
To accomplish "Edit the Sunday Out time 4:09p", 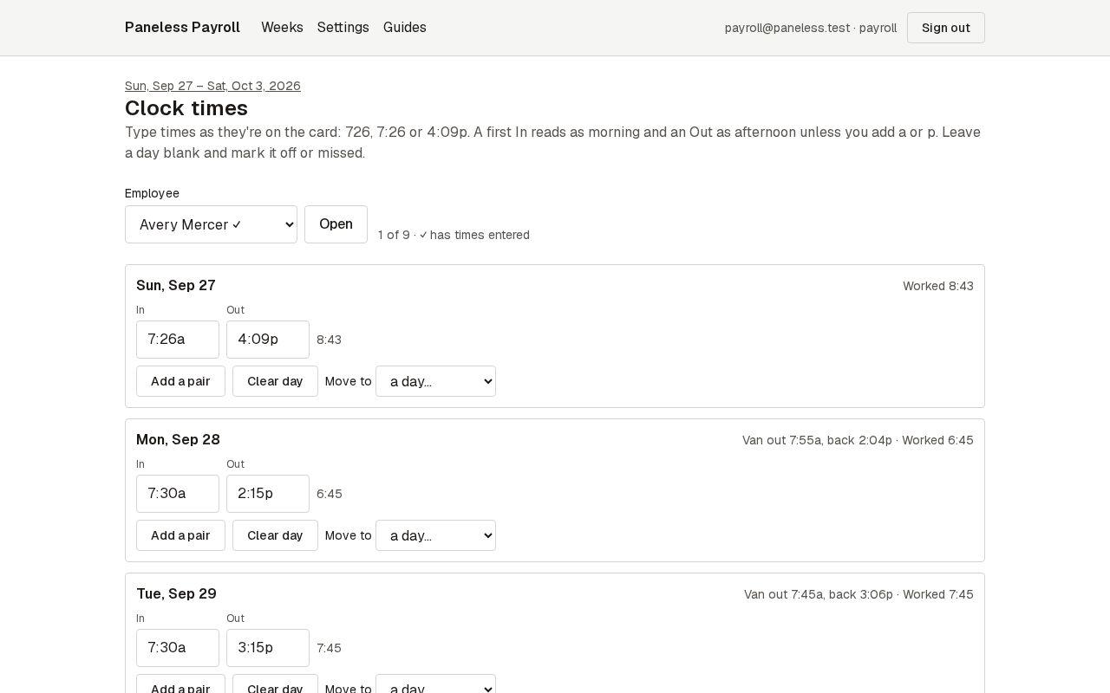I will tap(268, 340).
